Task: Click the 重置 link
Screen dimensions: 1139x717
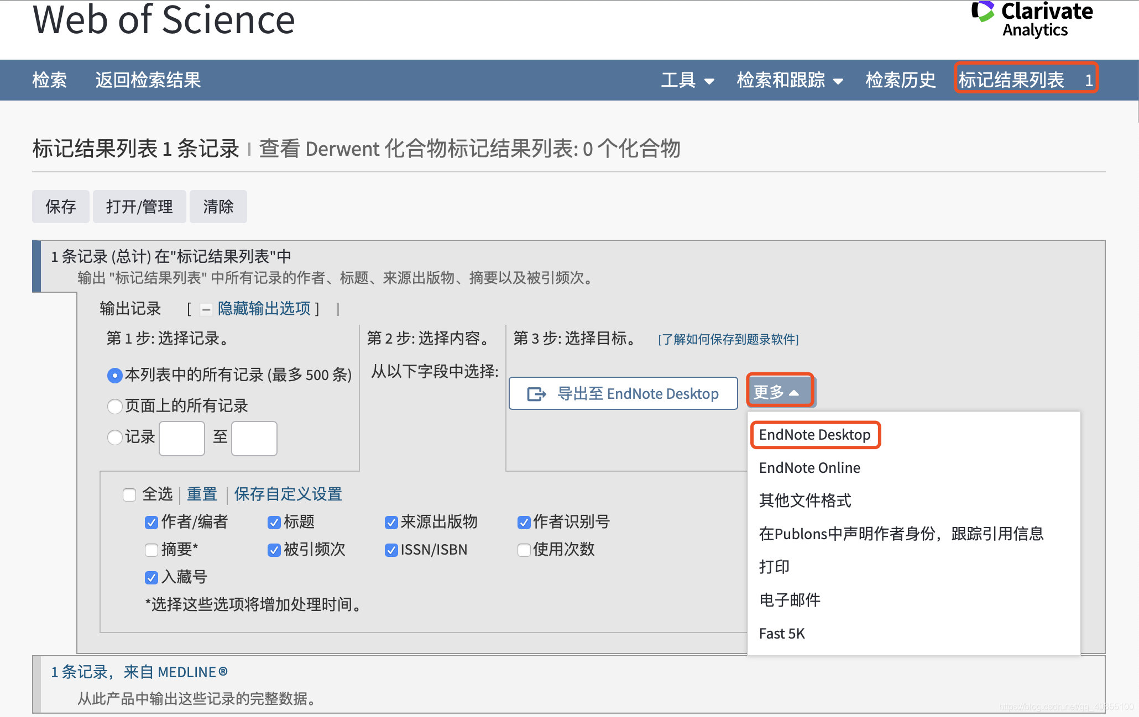Action: click(202, 494)
